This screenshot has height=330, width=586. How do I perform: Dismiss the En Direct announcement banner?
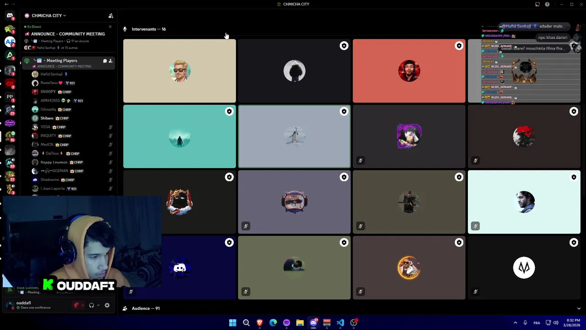click(x=110, y=27)
